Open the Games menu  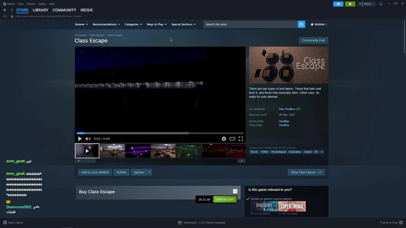[x=42, y=4]
